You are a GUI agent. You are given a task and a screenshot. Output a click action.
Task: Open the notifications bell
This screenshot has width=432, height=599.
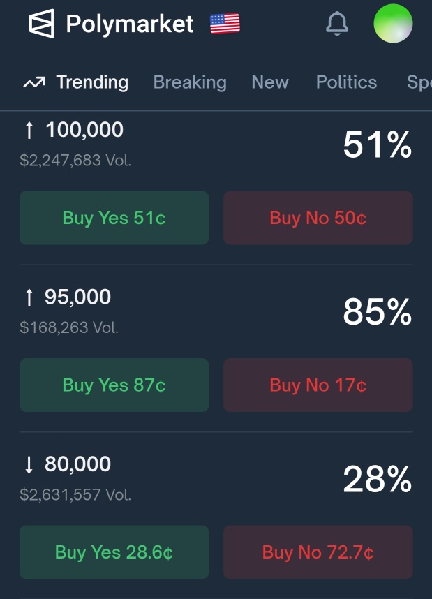337,23
